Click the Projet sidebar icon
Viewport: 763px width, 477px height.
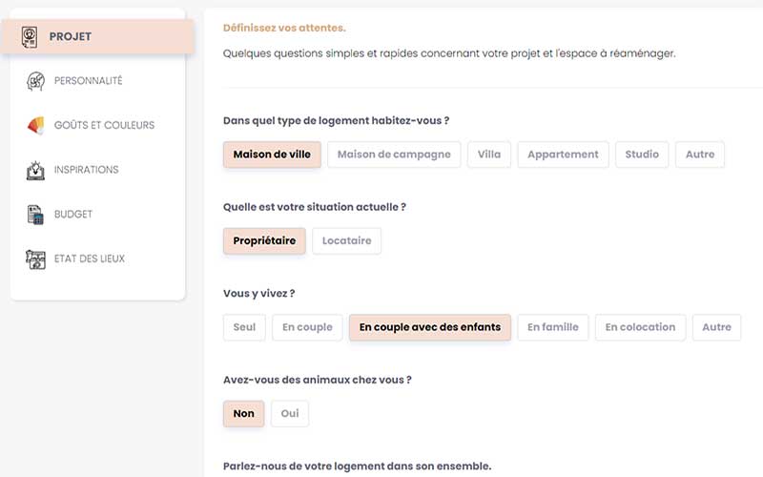click(x=30, y=37)
